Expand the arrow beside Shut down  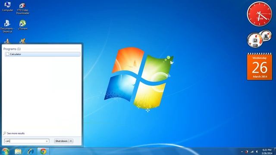tap(71, 141)
